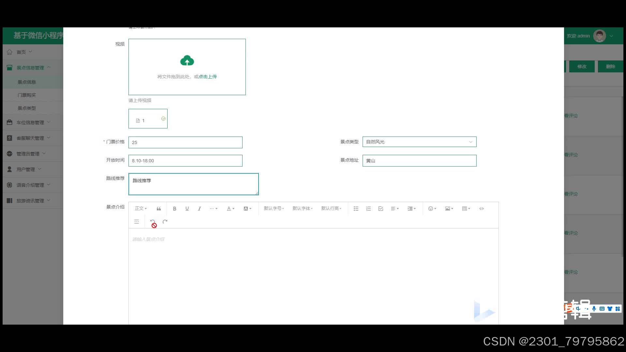
Task: Toggle italic formatting in editor
Action: click(x=199, y=209)
